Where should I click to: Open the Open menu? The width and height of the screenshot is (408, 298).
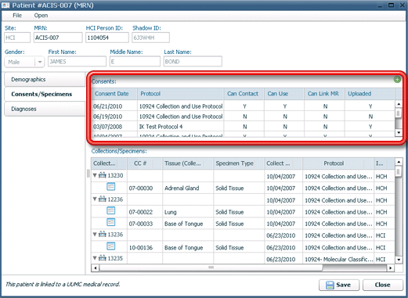point(41,16)
